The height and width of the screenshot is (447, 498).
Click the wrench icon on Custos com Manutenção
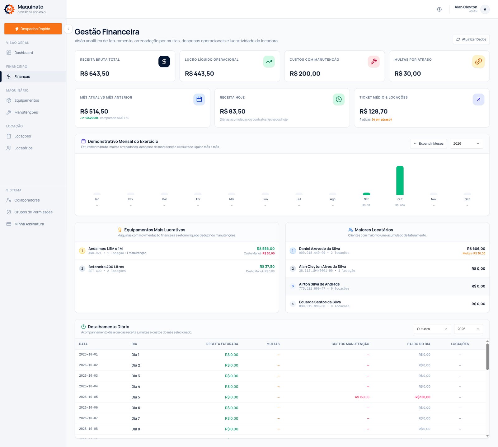pyautogui.click(x=374, y=62)
